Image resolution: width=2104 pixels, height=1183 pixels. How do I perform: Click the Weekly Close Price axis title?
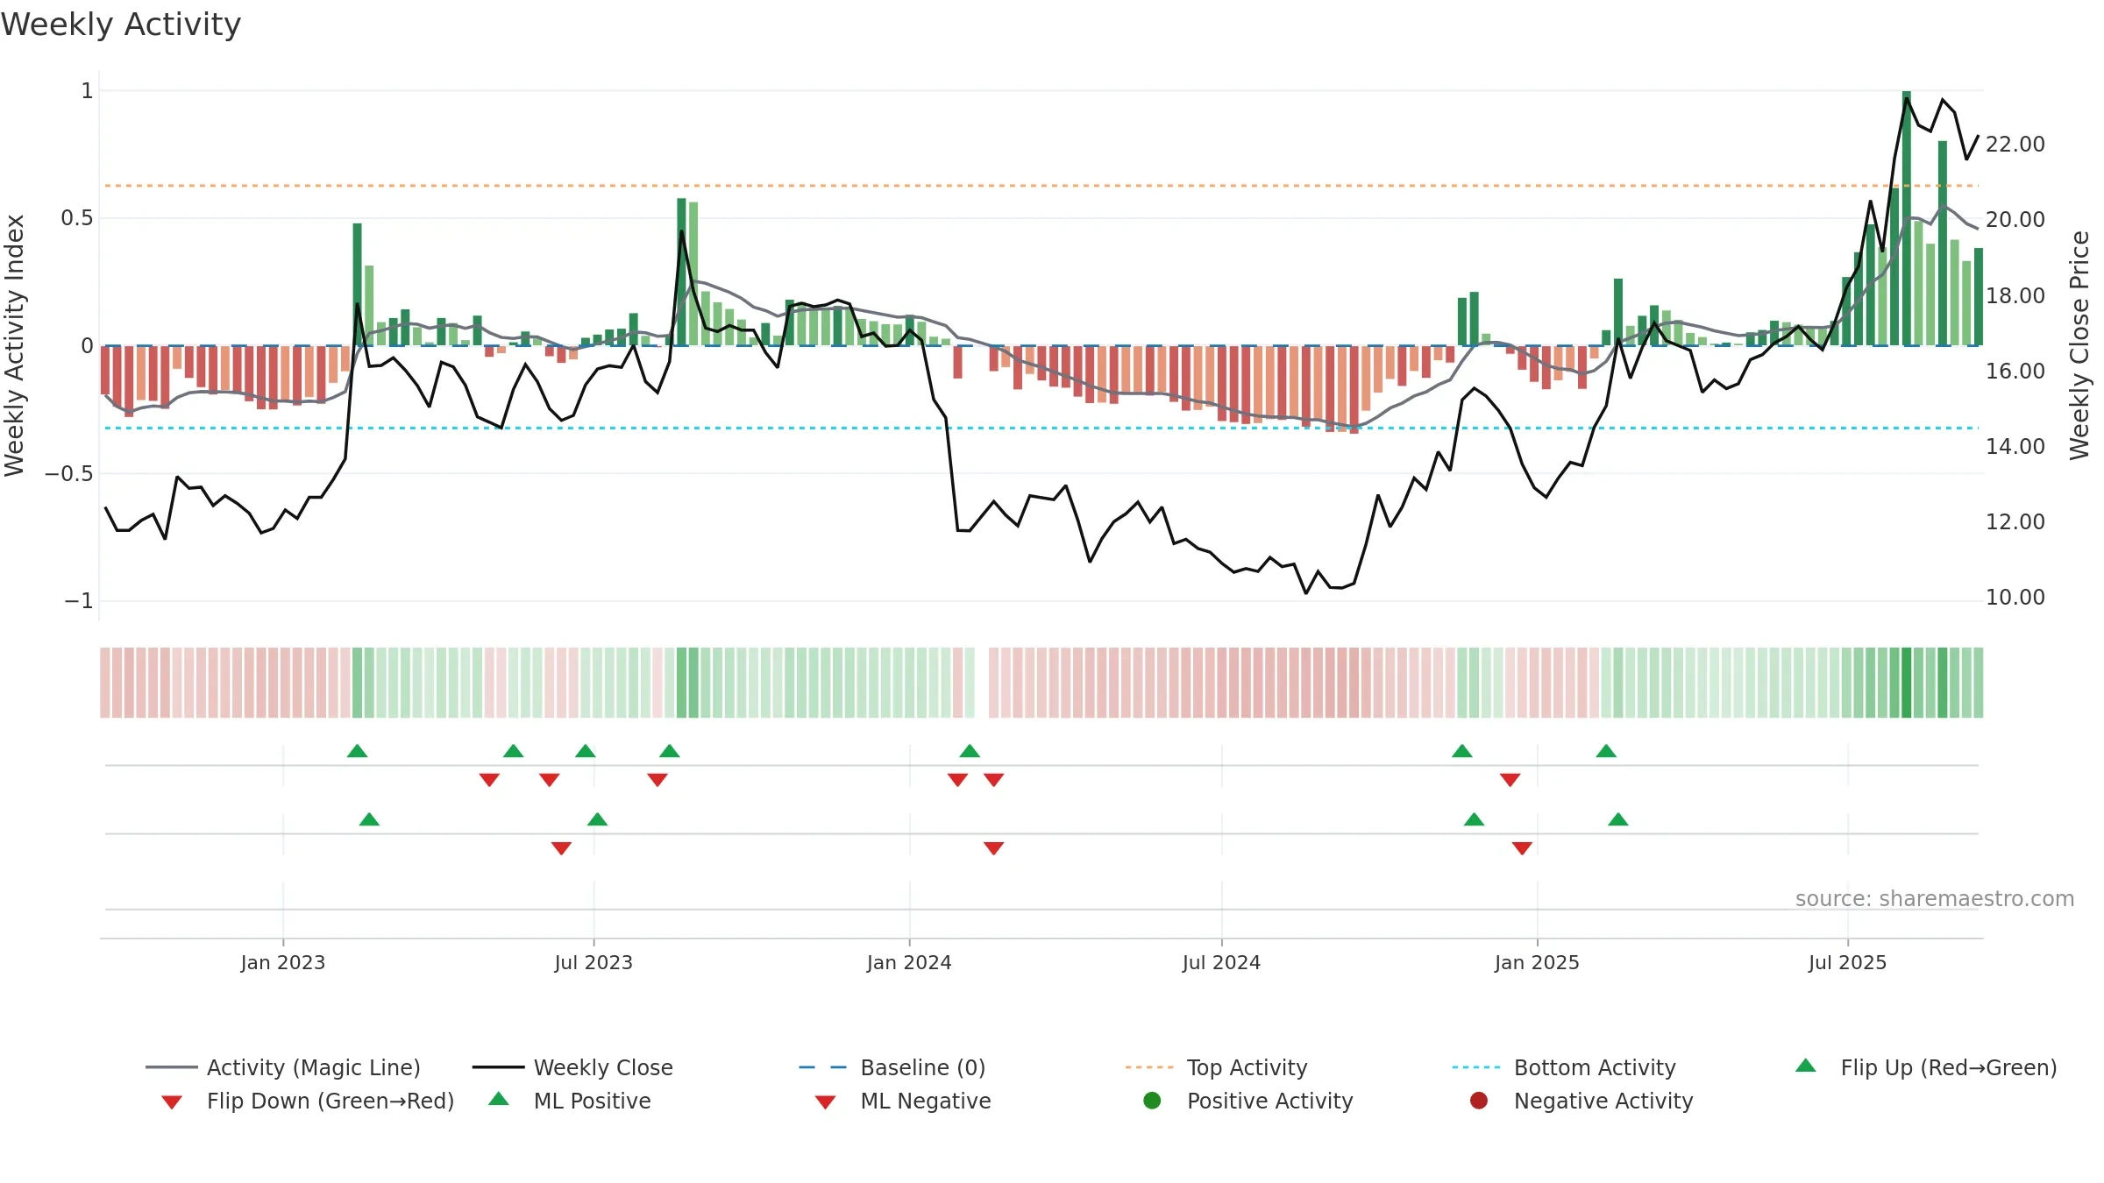click(2079, 345)
